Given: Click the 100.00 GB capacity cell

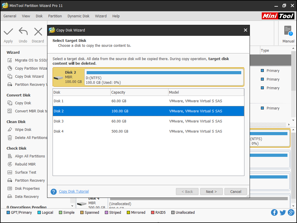Looking at the screenshot, I should (x=120, y=111).
